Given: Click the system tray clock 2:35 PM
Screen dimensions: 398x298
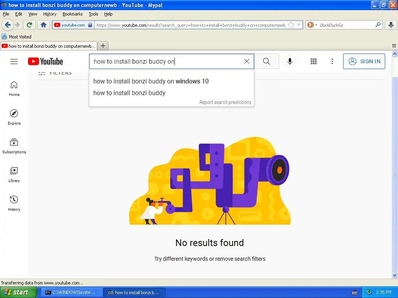Looking at the screenshot, I should click(x=384, y=292).
